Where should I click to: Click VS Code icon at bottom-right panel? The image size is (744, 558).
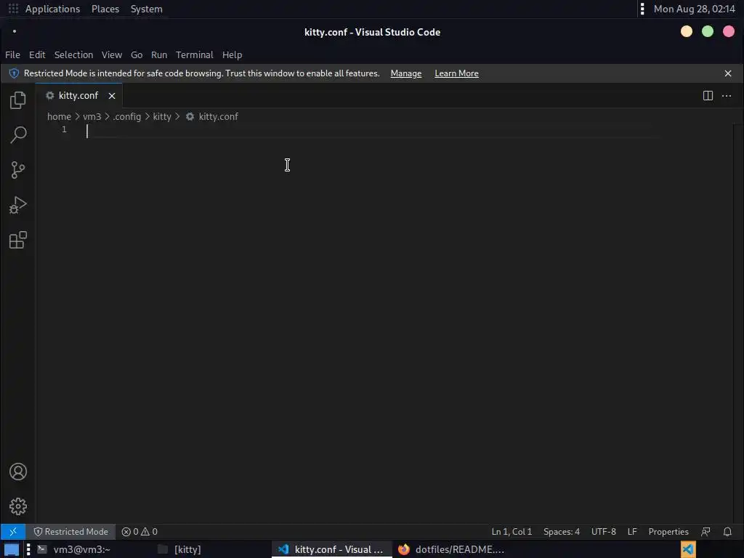click(x=688, y=549)
